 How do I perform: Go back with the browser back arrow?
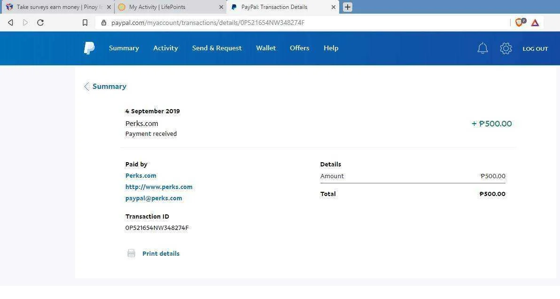point(11,23)
